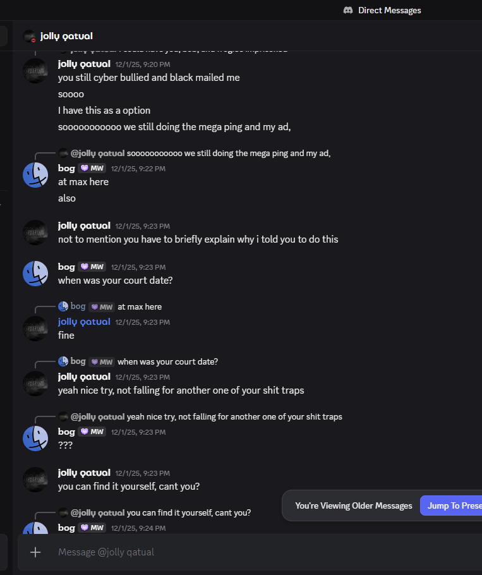Click bog's avatar beside "at max here" message
482x575 pixels.
click(x=35, y=175)
